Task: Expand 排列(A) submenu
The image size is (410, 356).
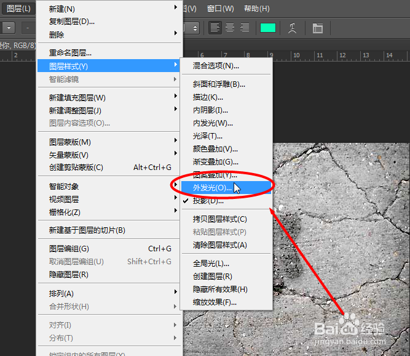Action: pyautogui.click(x=109, y=294)
